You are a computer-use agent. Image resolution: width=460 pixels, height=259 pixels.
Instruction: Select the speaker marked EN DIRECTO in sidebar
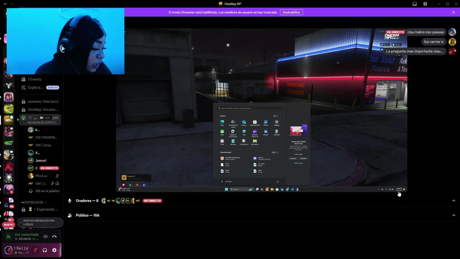(x=43, y=168)
